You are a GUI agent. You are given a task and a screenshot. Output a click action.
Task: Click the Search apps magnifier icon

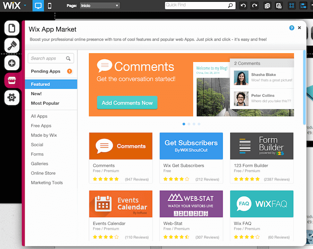[x=68, y=58]
